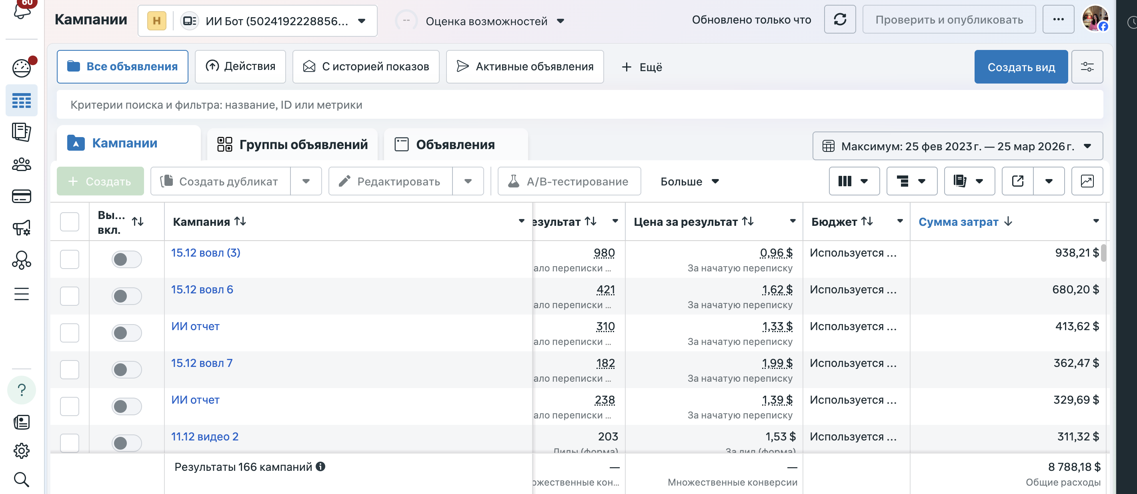Toggle on campaign 15.12 вовл 6
This screenshot has width=1137, height=494.
point(127,296)
